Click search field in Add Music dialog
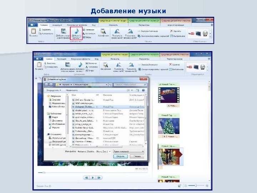Screen dimensions: 257x193 130,85
